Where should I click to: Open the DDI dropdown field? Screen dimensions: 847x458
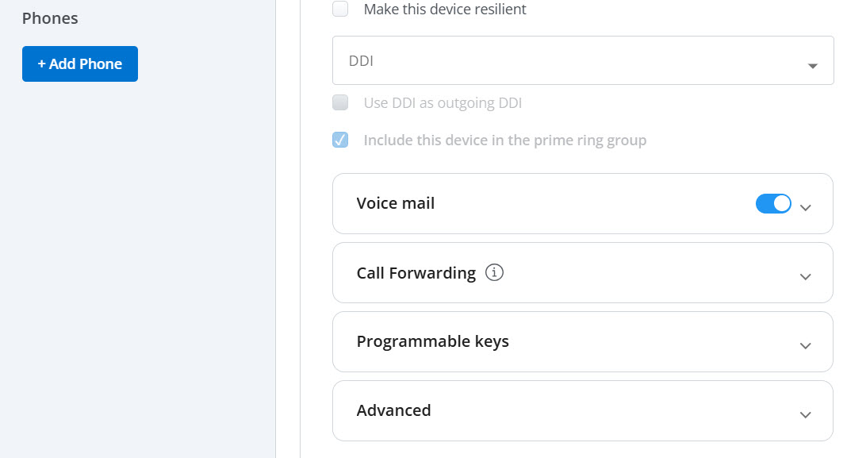click(x=583, y=60)
